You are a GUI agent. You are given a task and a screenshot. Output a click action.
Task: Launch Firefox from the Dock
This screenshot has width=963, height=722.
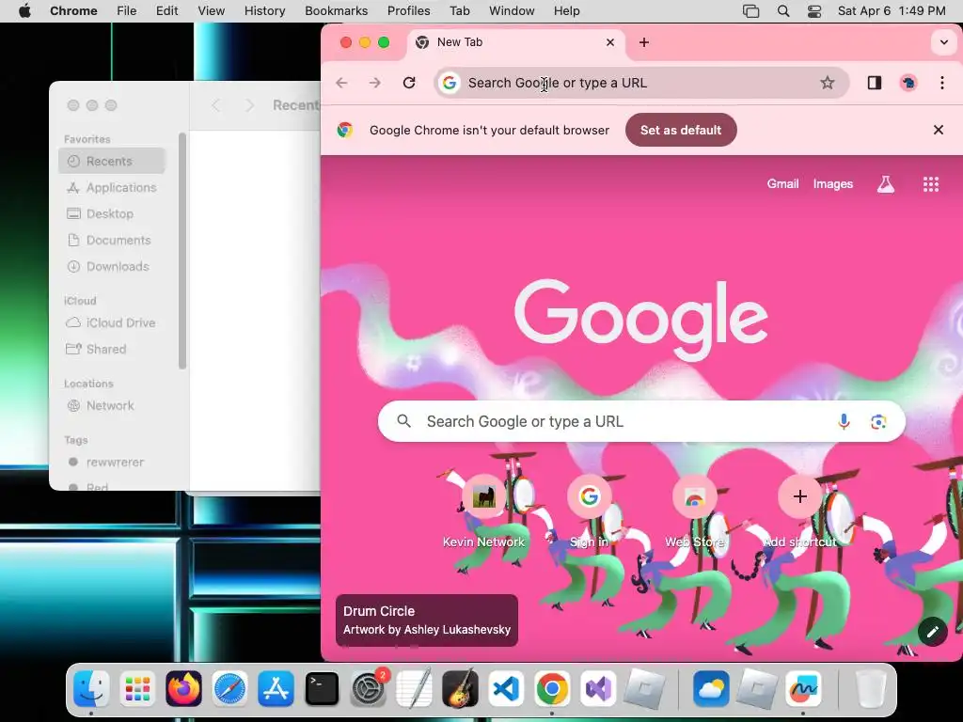[x=183, y=689]
